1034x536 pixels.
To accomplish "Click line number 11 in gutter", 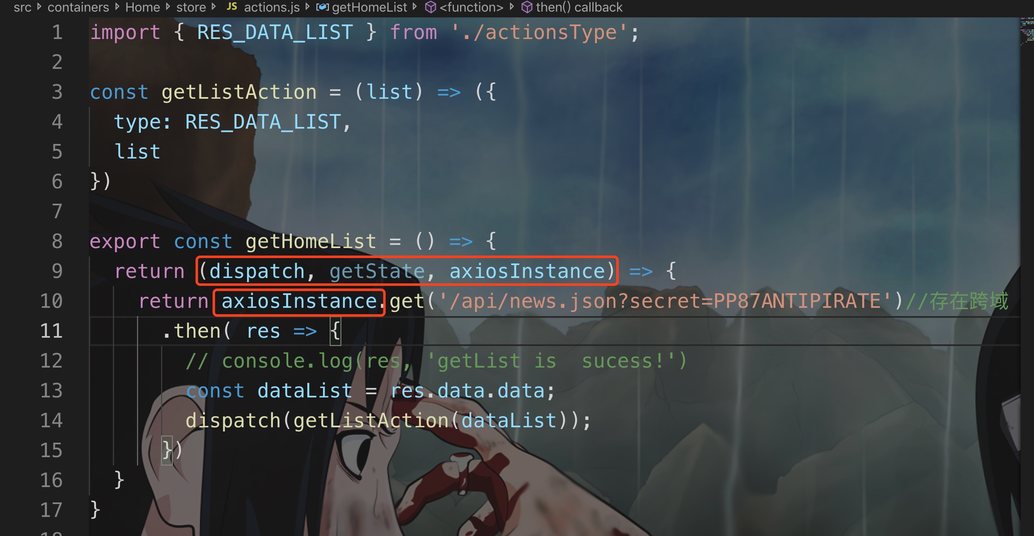I will click(x=51, y=331).
